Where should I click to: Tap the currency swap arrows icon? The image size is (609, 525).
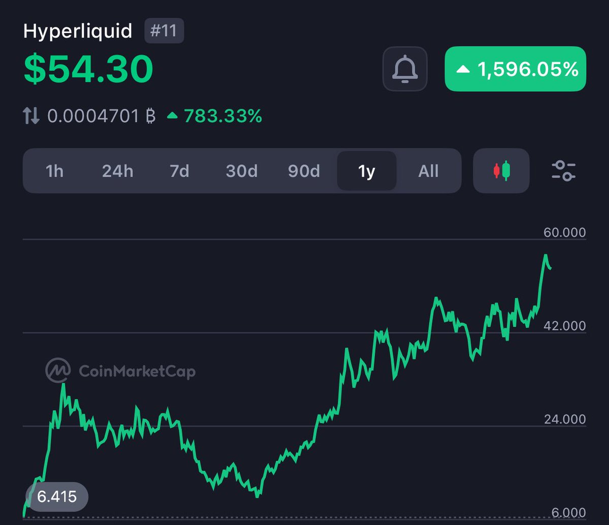pyautogui.click(x=31, y=116)
